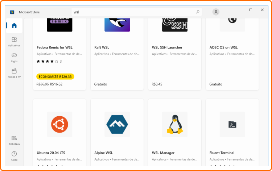Open Fluent Terminal title
Screen dimensions: 272x171
click(222, 153)
